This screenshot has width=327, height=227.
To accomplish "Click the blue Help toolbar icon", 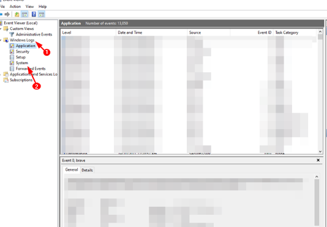I will [x=34, y=14].
